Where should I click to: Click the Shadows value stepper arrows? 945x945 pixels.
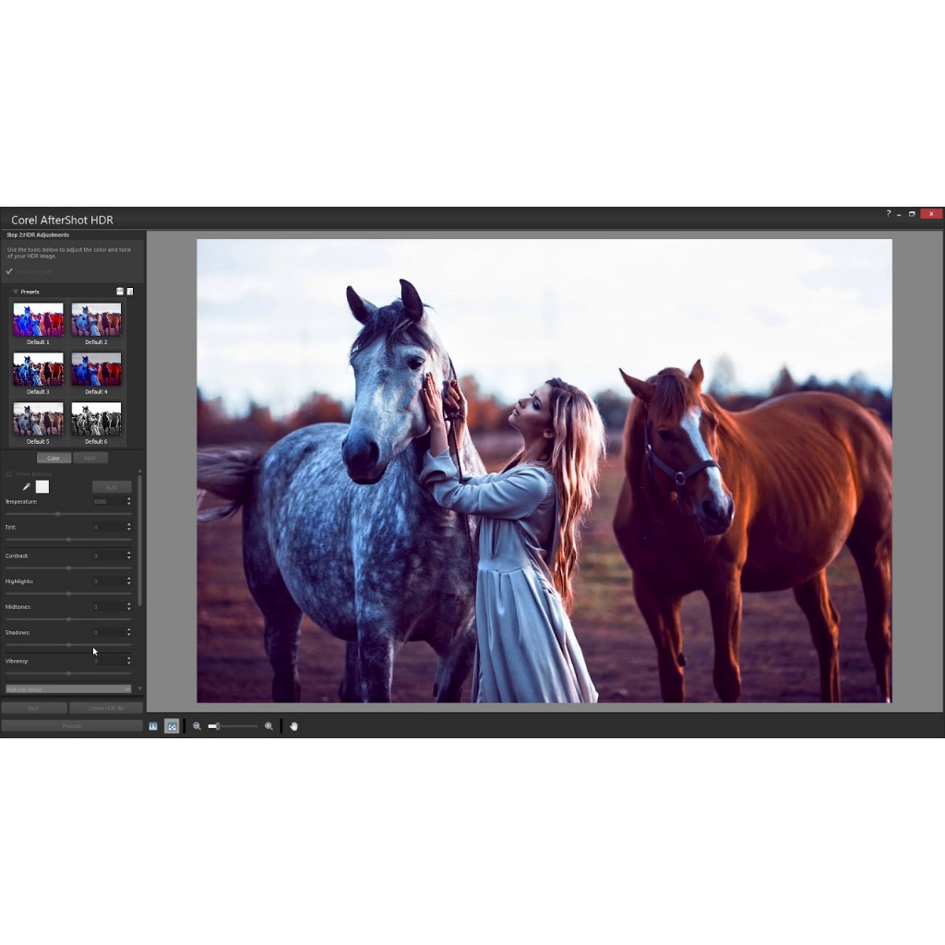[129, 632]
